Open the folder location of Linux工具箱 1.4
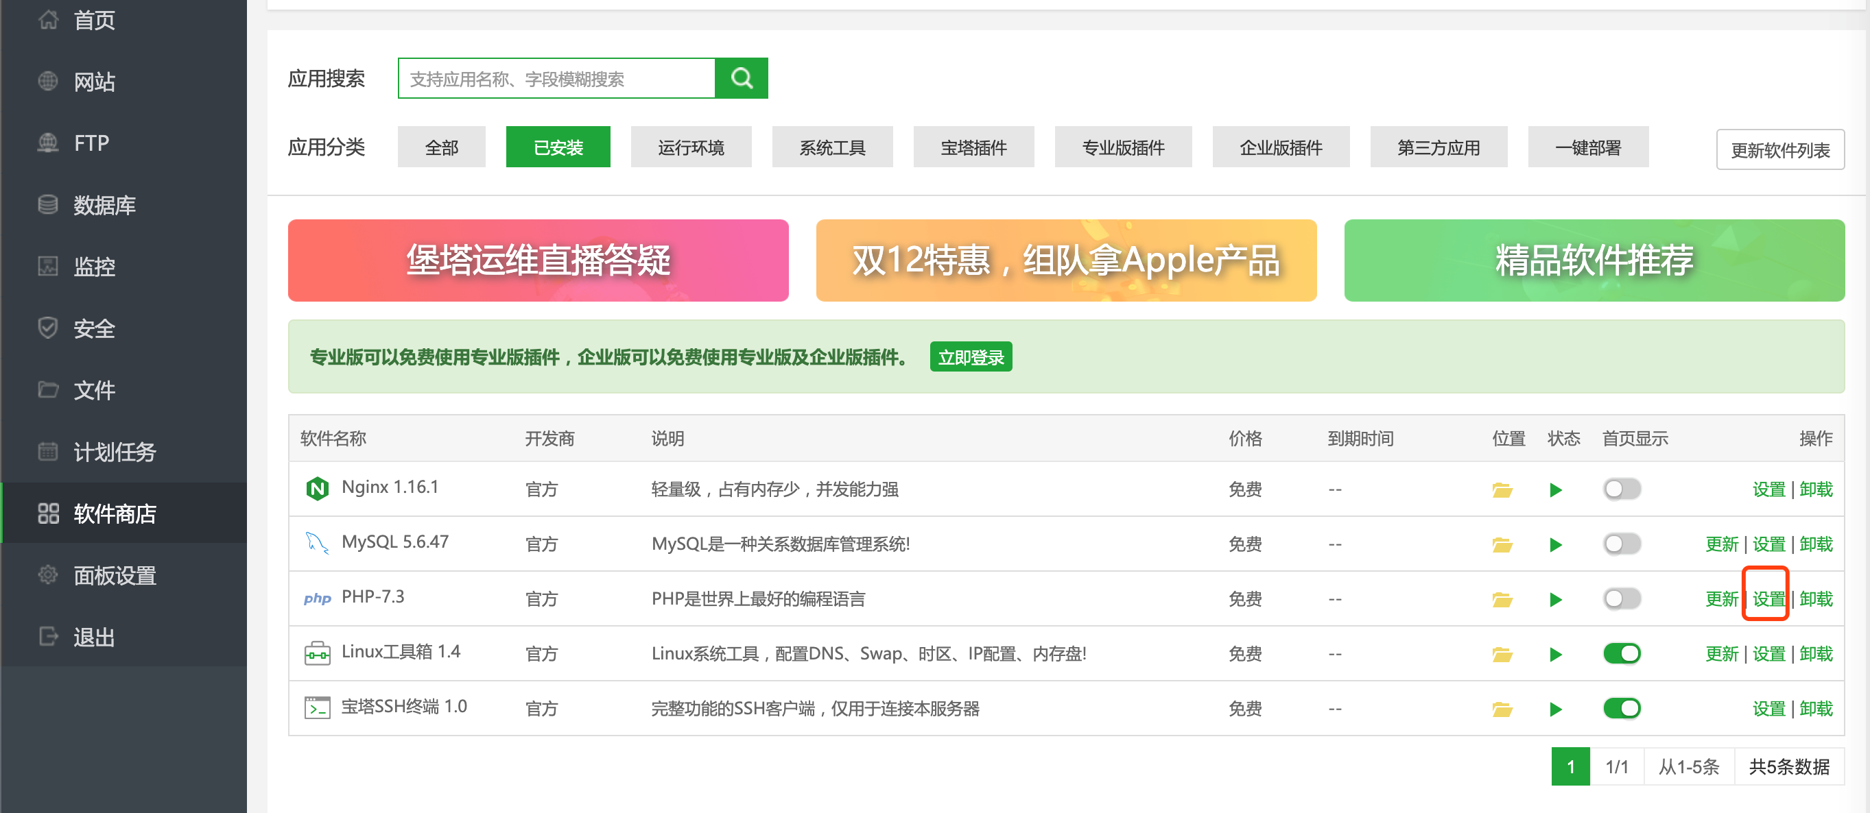Viewport: 1870px width, 813px height. pyautogui.click(x=1502, y=655)
